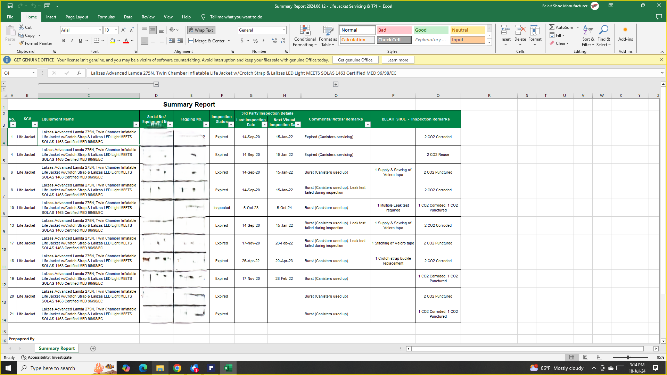Toggle bold formatting
The height and width of the screenshot is (375, 667).
coord(64,41)
